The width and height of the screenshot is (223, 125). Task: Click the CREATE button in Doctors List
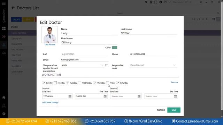point(16,19)
